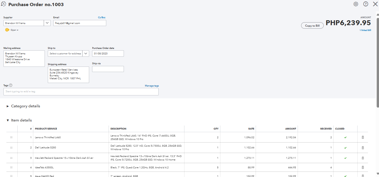Open the settings gear icon
This screenshot has height=177, width=379.
pos(356,4)
